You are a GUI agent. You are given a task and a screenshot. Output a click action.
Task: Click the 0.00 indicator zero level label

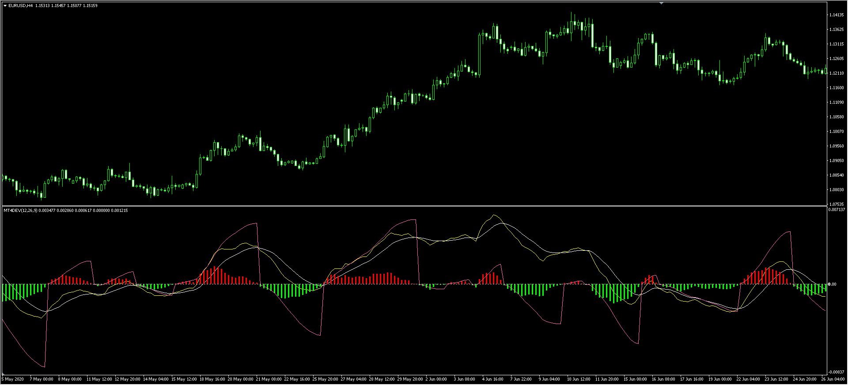coord(832,284)
